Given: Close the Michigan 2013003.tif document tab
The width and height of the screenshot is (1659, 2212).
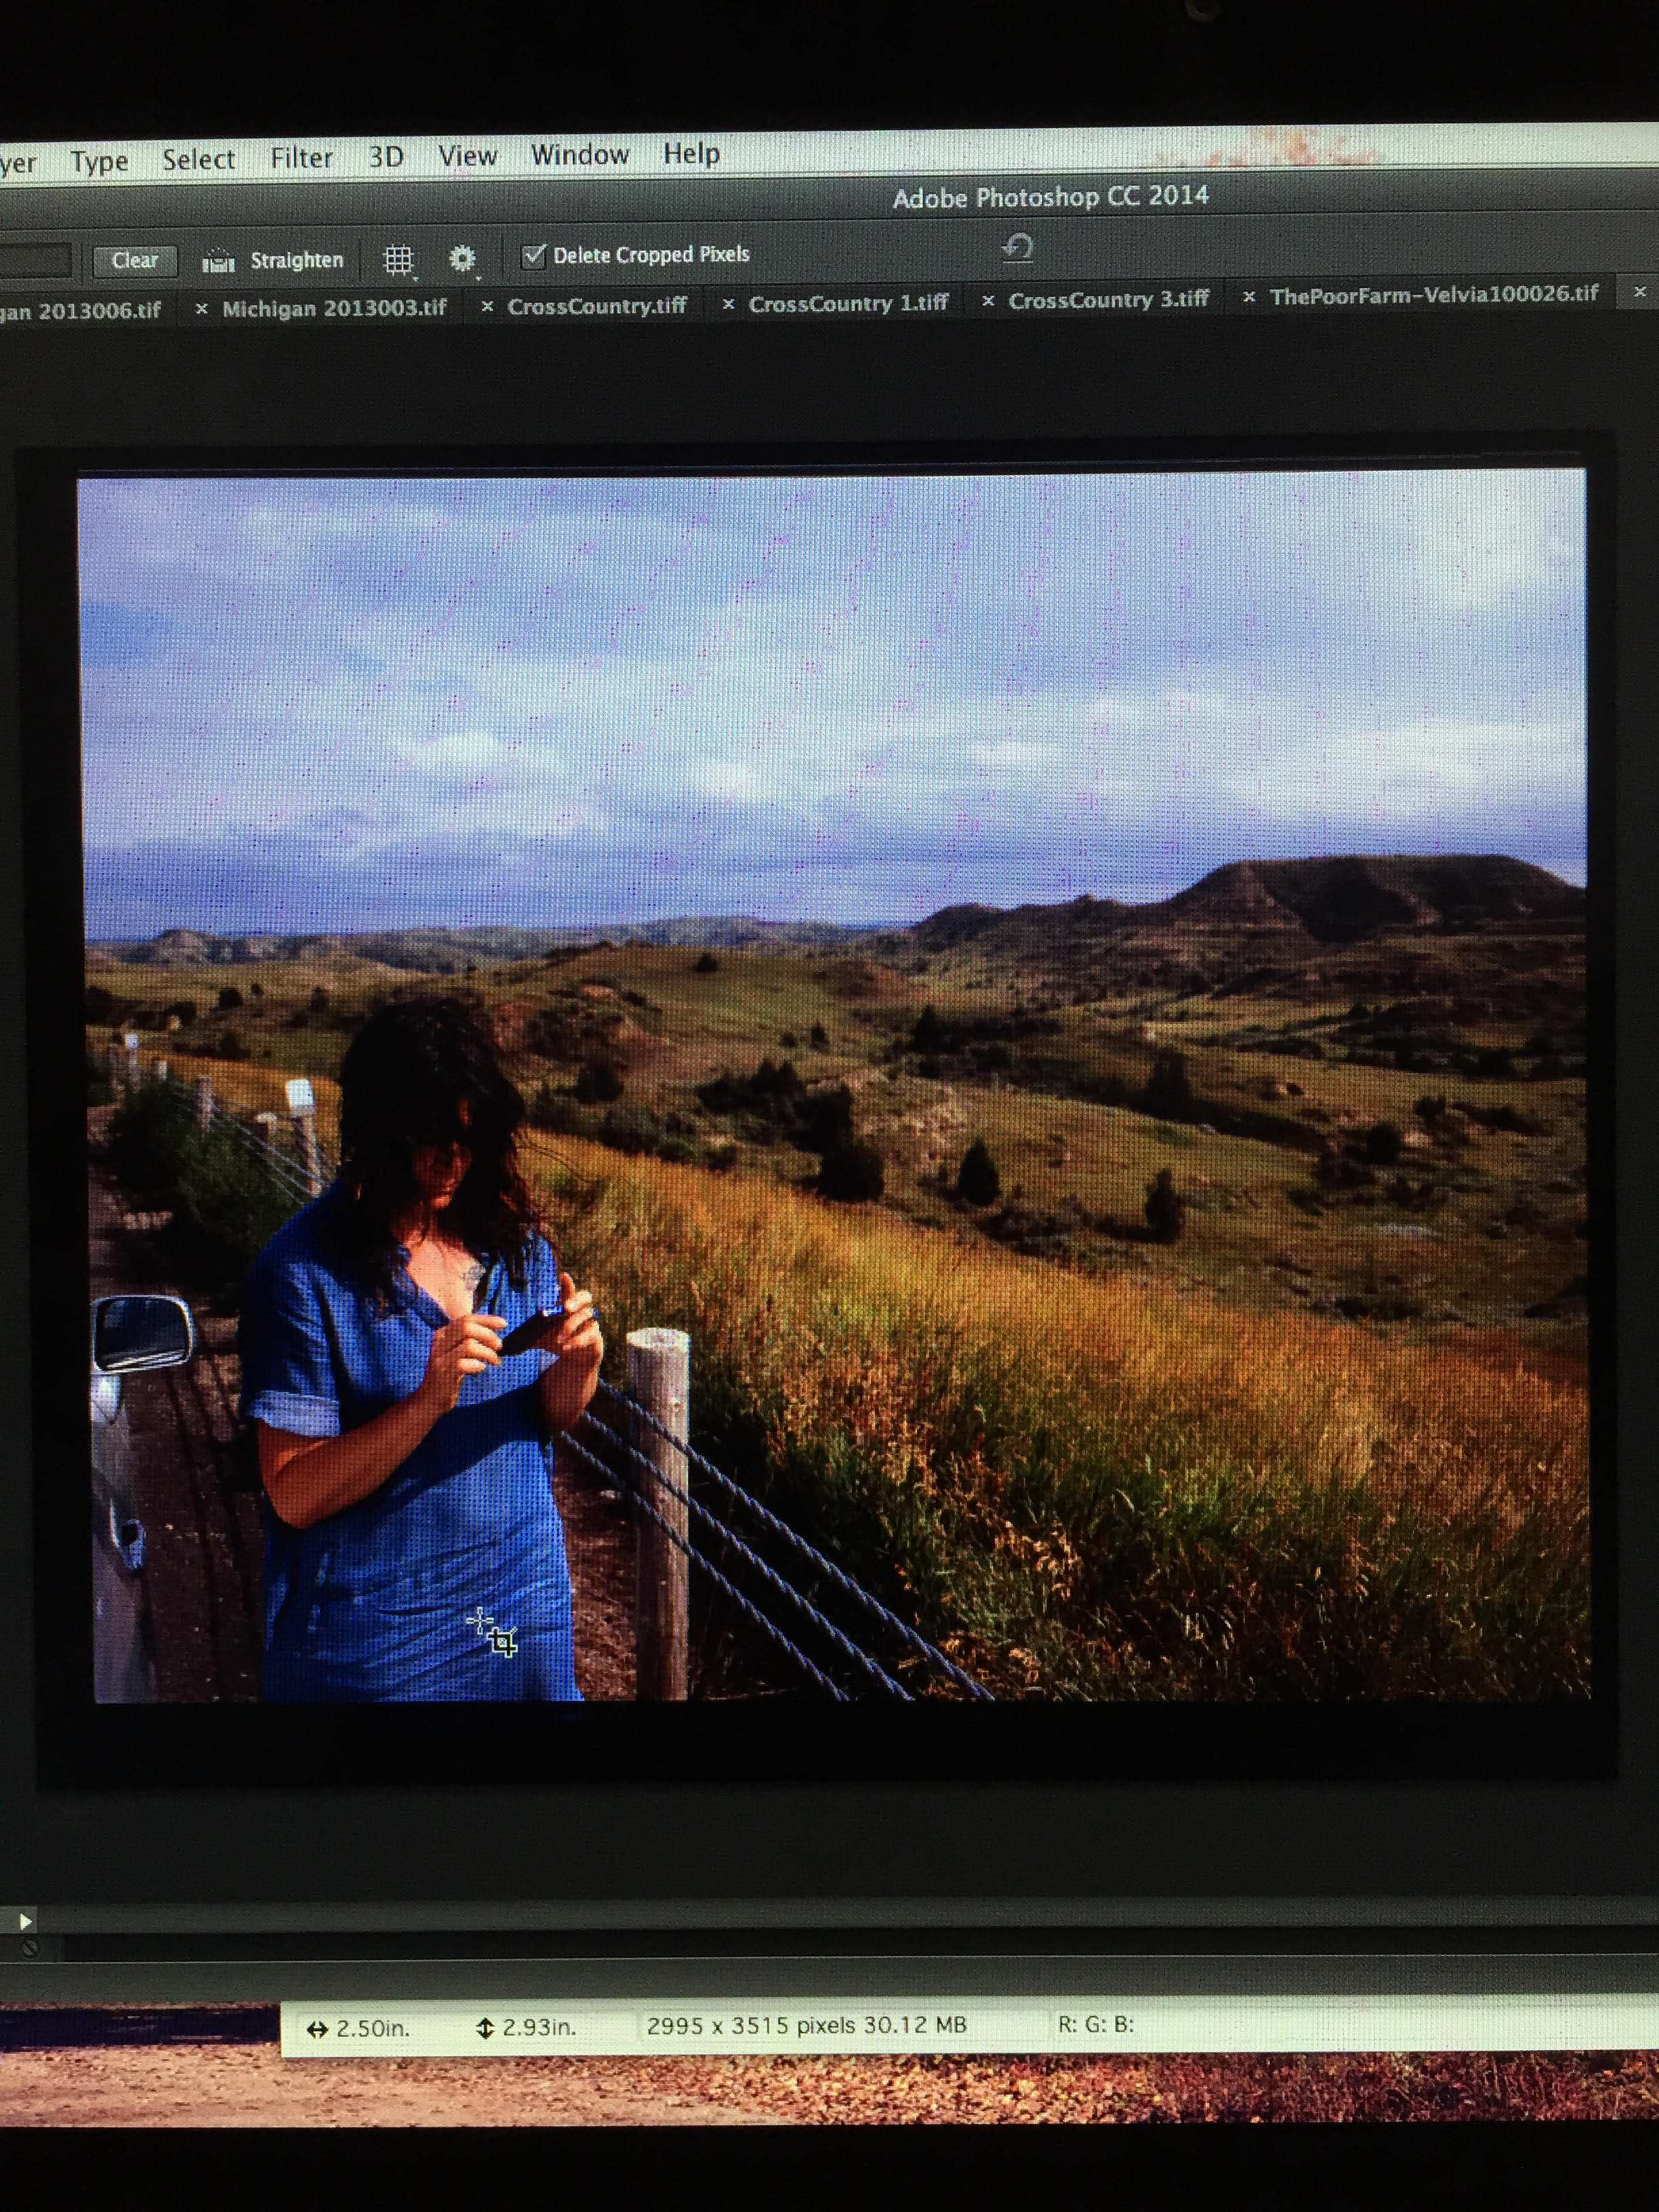Looking at the screenshot, I should [x=202, y=309].
